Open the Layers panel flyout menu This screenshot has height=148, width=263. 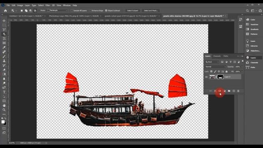[x=242, y=56]
